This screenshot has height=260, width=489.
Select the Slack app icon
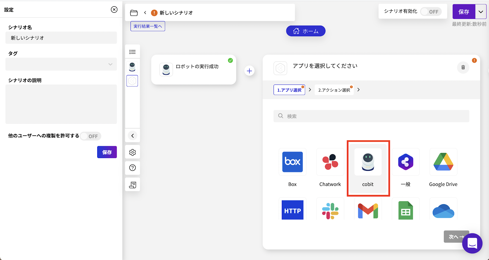click(330, 210)
